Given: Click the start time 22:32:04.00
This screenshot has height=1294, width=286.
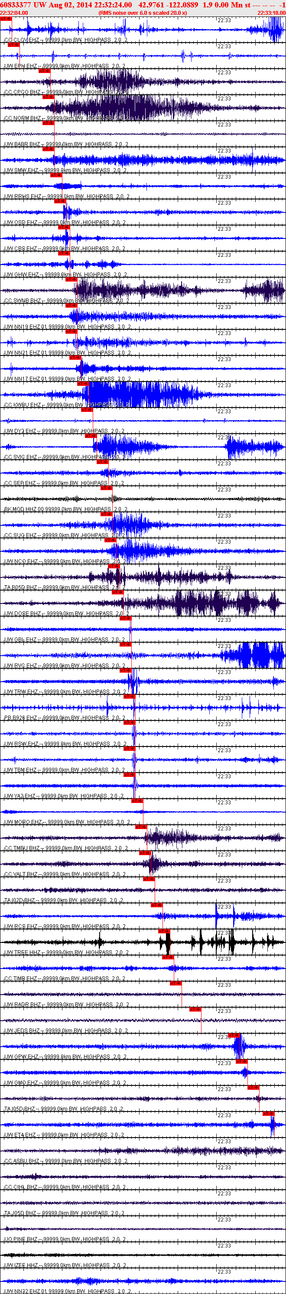Looking at the screenshot, I should (14, 13).
